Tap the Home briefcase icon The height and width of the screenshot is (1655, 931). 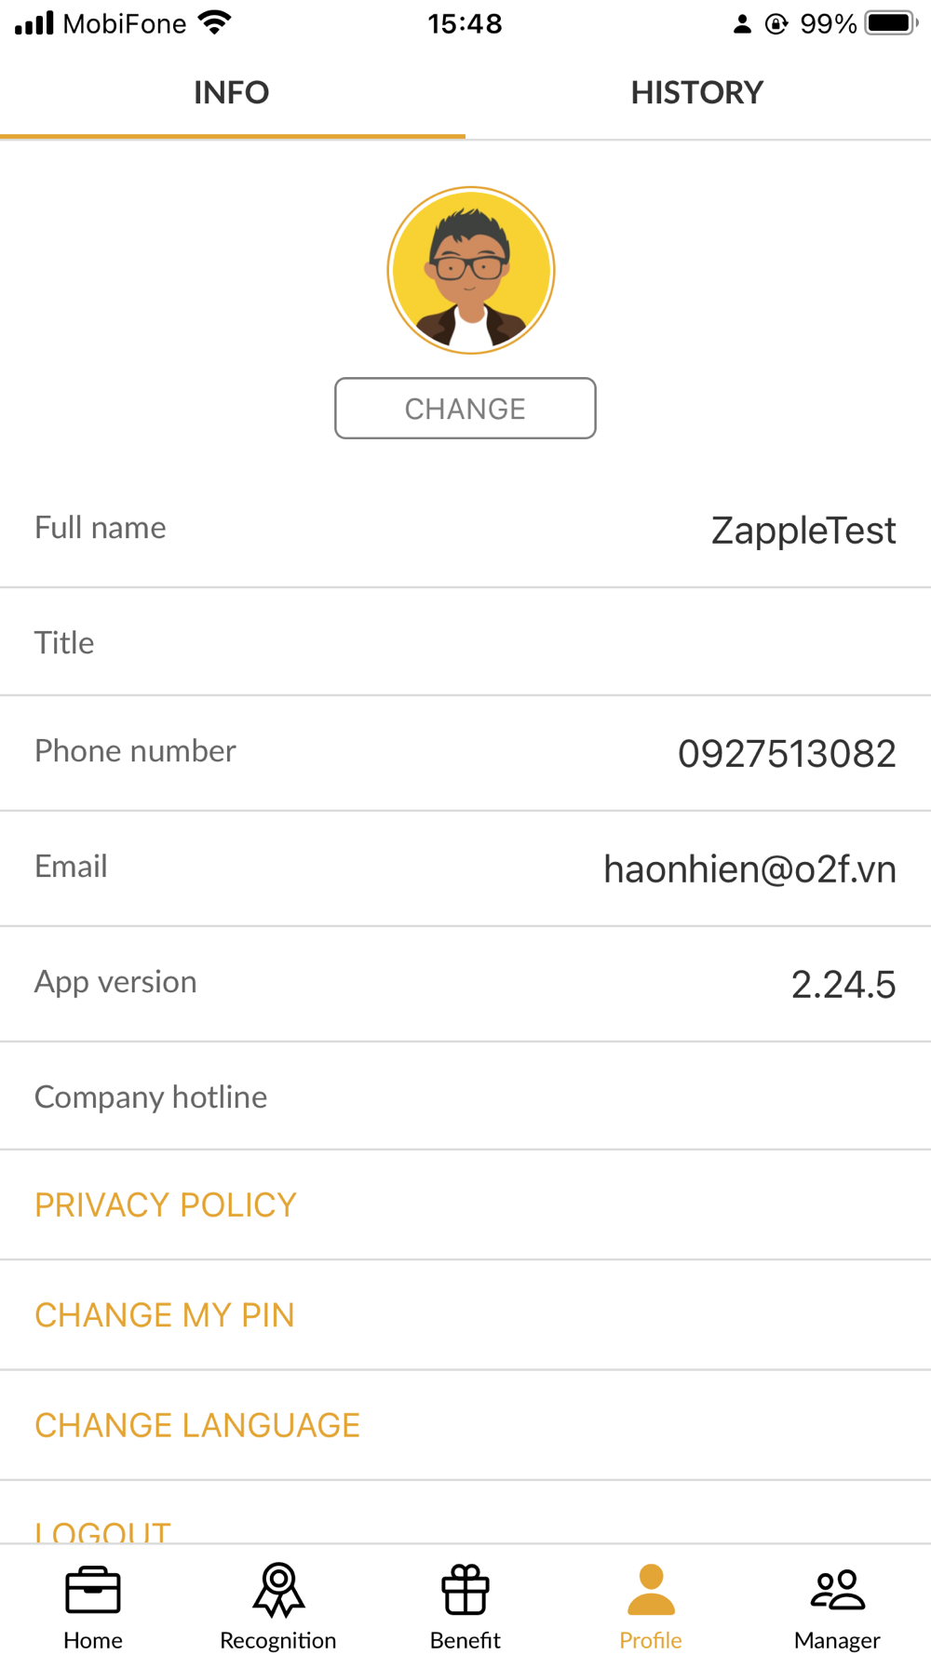click(x=93, y=1590)
